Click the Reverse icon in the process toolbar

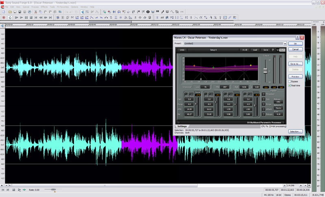coord(135,17)
